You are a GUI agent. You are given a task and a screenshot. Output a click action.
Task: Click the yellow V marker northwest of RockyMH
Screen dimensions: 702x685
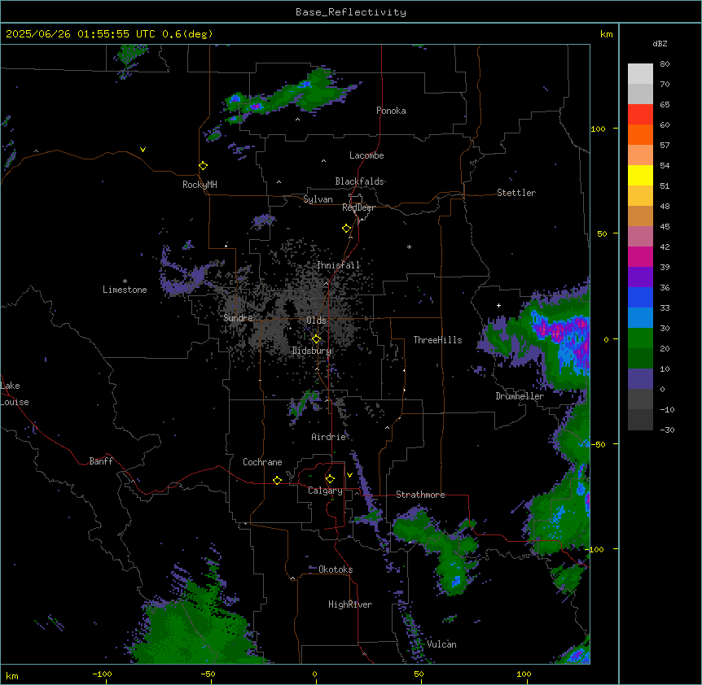143,150
